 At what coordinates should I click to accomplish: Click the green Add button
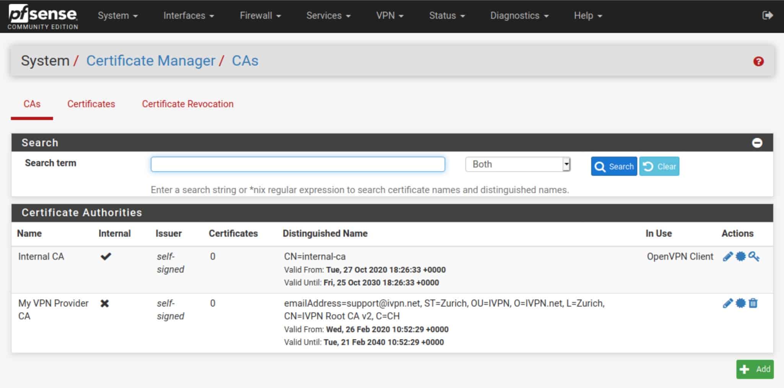(755, 369)
